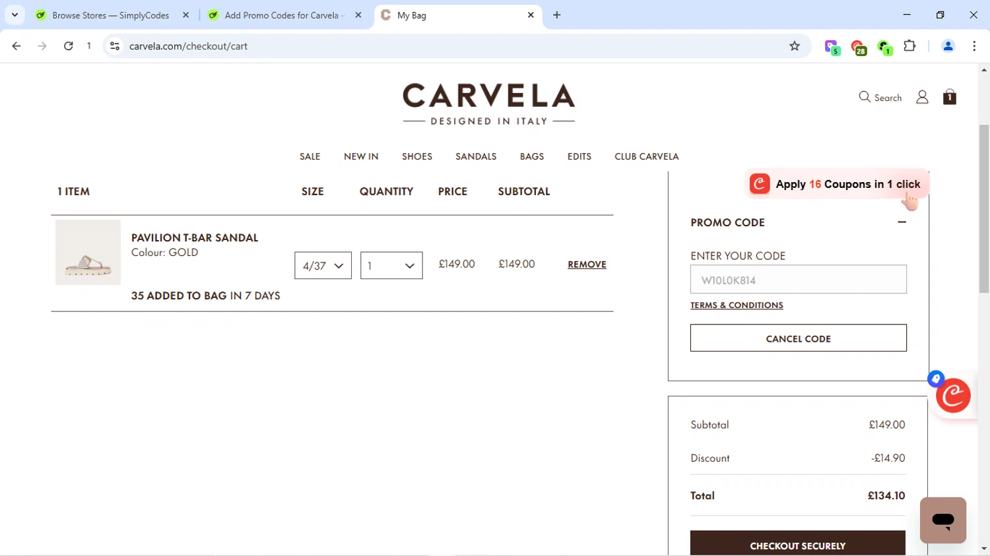The image size is (990, 556).
Task: Open the EDITS menu
Action: pos(579,156)
